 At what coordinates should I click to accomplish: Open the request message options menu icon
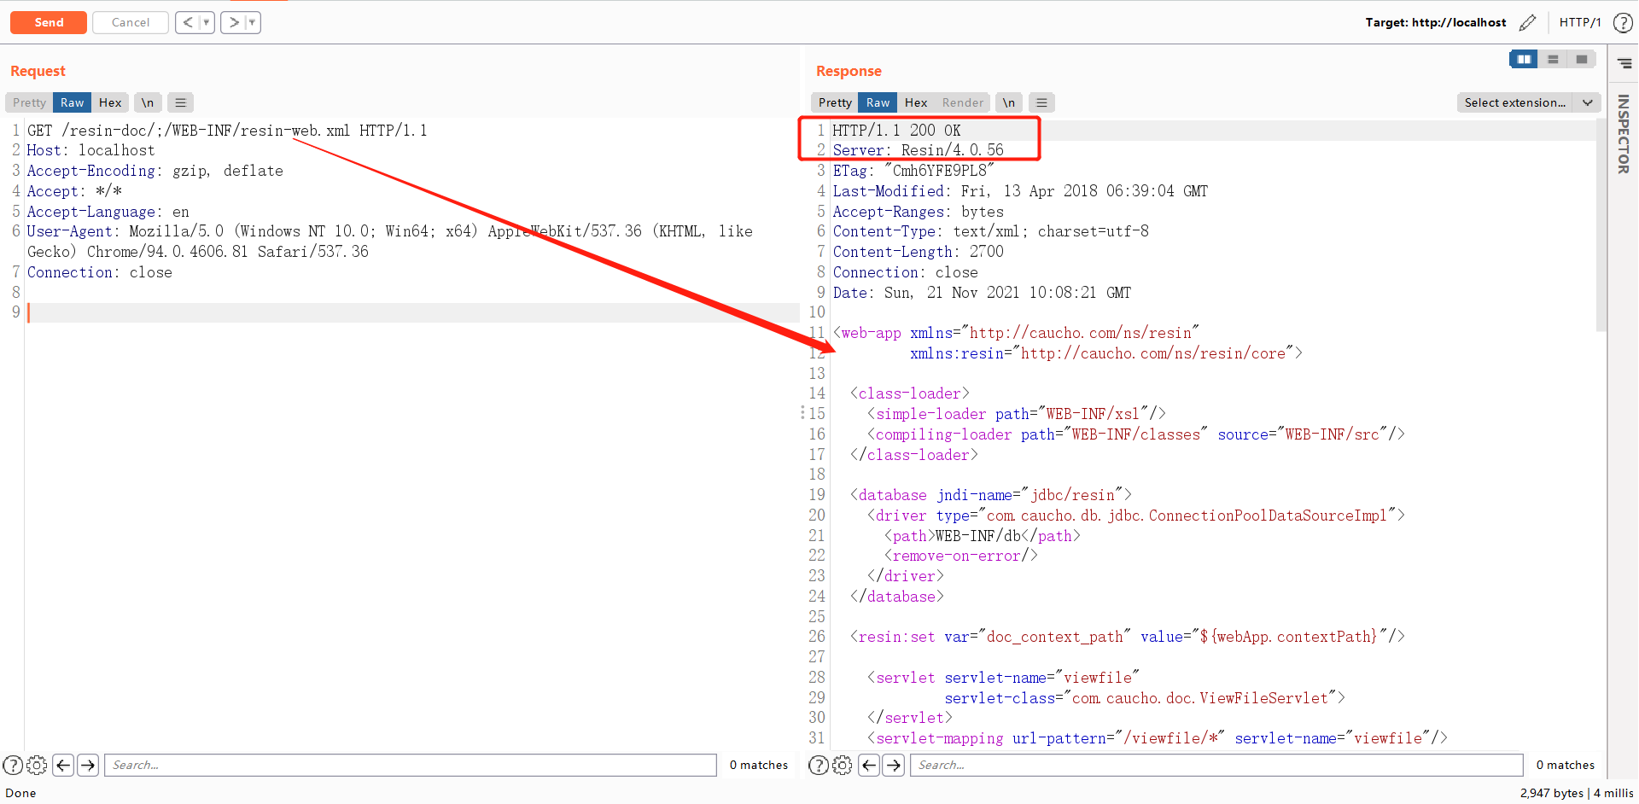[x=180, y=102]
